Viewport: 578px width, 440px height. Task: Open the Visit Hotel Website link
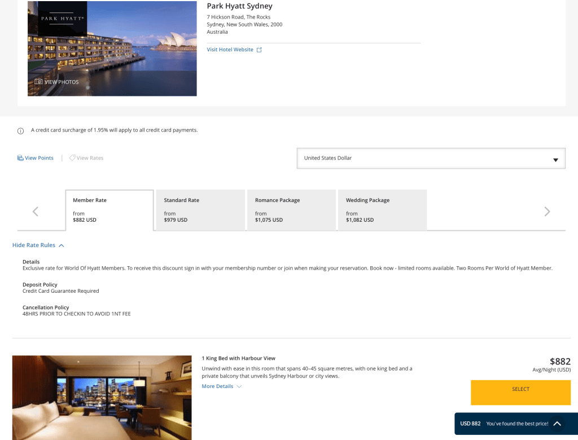point(230,50)
